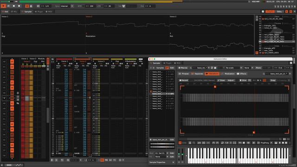Click stop sample icon at toolbar right
The width and height of the screenshot is (297, 167).
coord(283,143)
